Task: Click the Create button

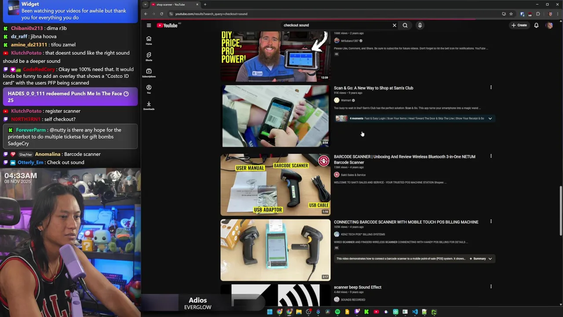Action: 519,26
